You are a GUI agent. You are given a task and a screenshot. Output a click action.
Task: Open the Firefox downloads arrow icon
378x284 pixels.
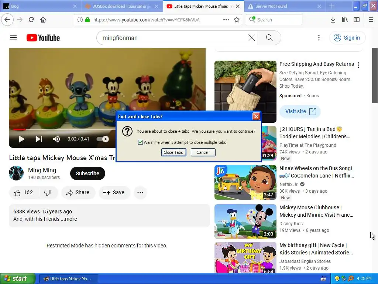coord(333,20)
